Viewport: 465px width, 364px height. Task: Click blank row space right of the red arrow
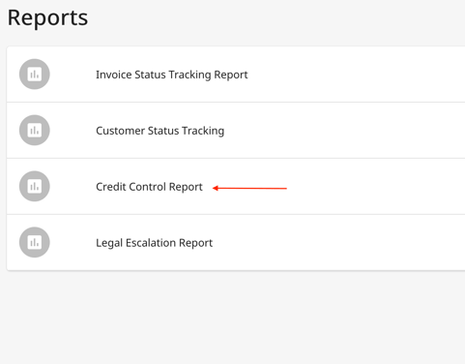tap(377, 187)
